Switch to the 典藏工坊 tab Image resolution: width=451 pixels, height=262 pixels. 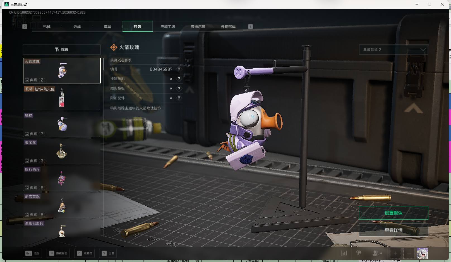[x=167, y=27]
